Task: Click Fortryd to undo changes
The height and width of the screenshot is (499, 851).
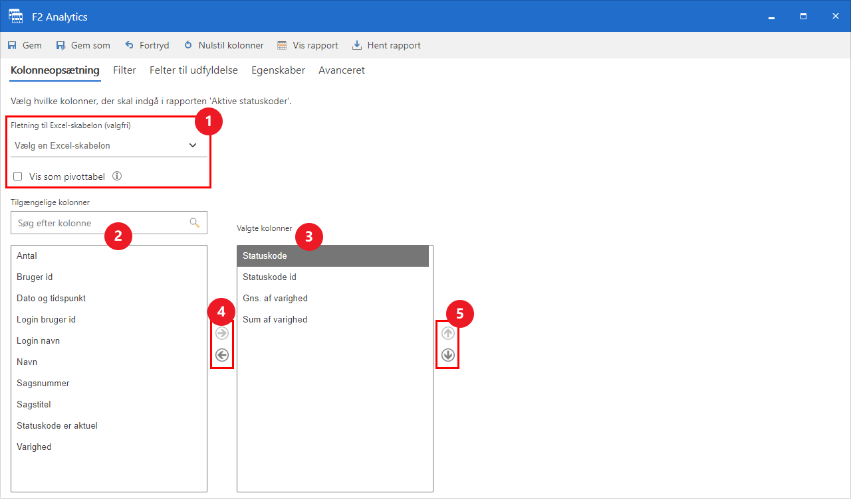Action: coord(147,46)
